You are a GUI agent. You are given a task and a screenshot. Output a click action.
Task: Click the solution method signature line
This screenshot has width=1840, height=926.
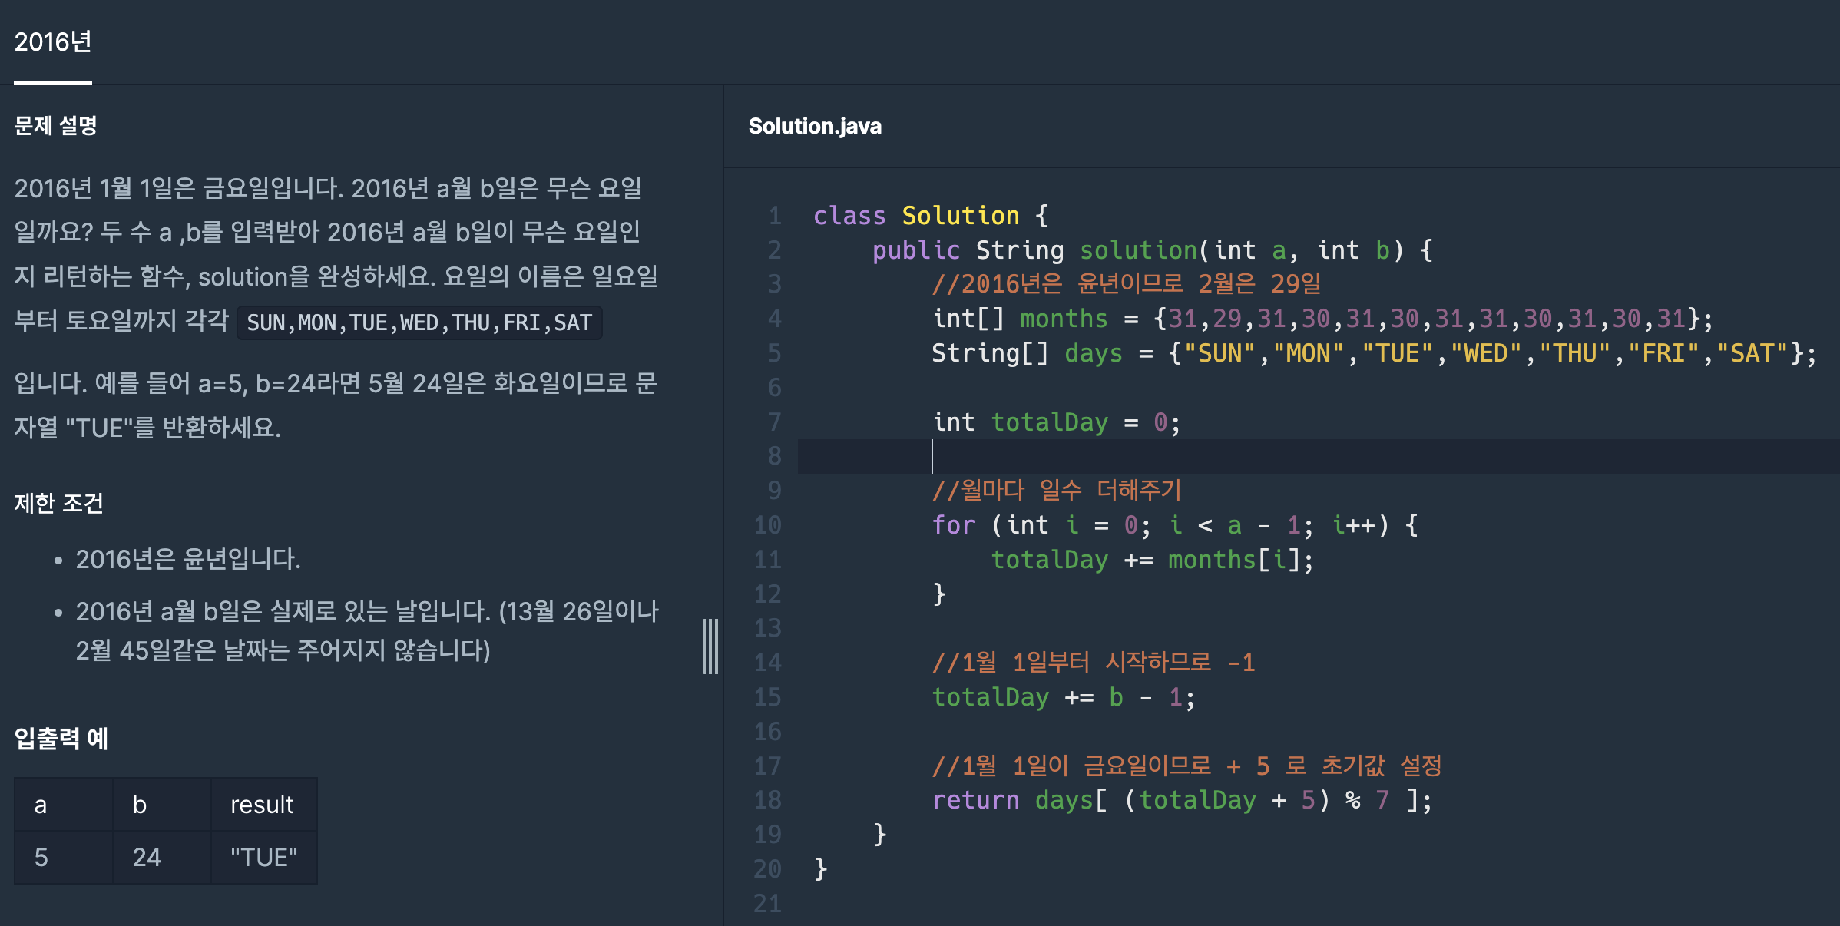1153,250
